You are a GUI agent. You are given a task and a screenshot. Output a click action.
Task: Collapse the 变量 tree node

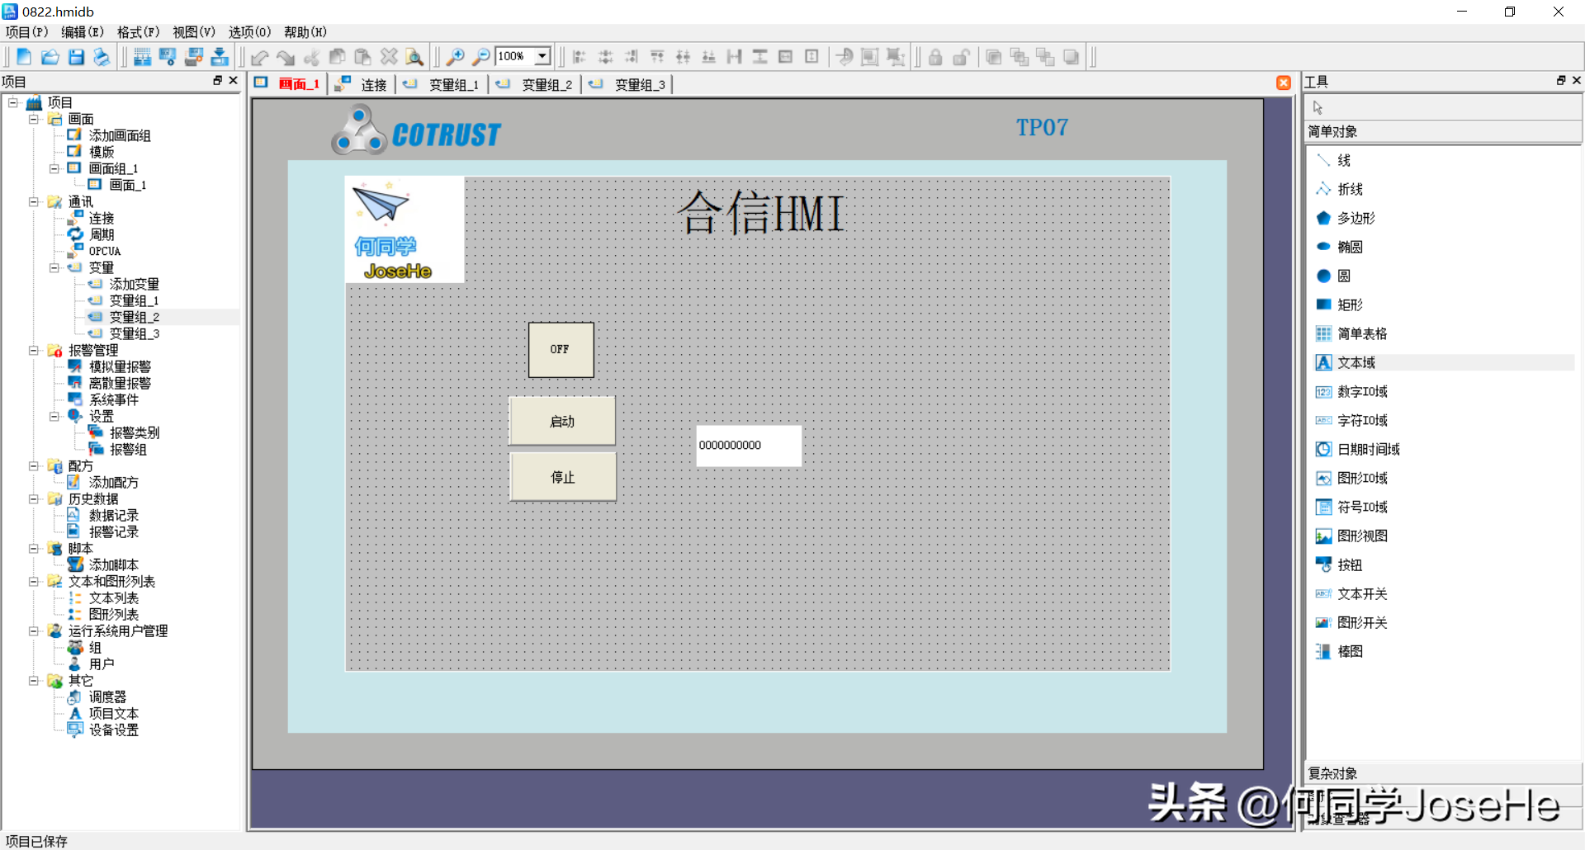pyautogui.click(x=54, y=267)
